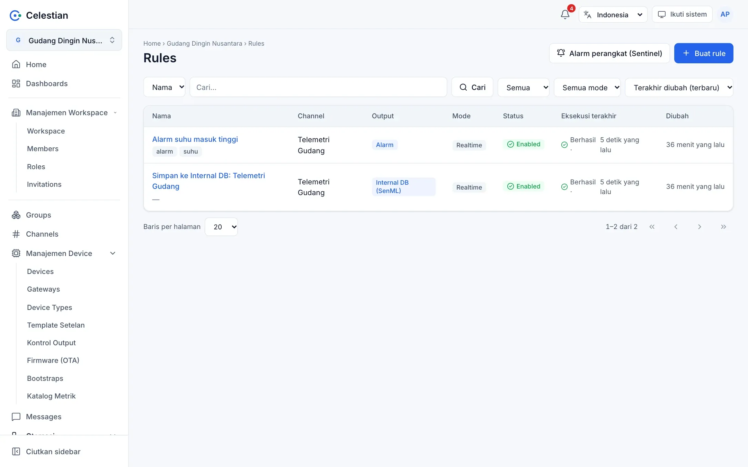This screenshot has height=467, width=748.
Task: Open the Semua mode filter dropdown
Action: click(x=587, y=88)
